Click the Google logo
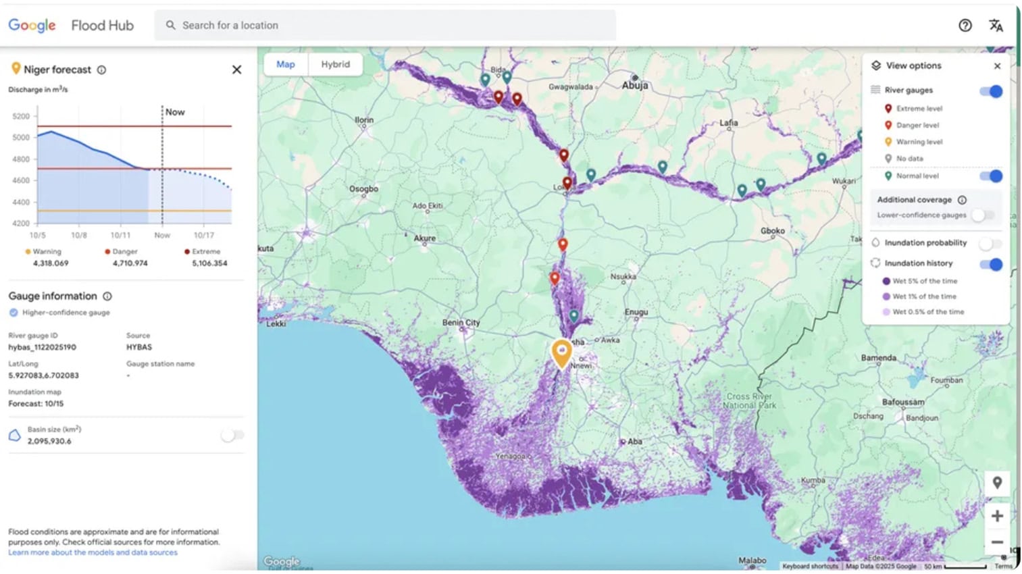Screen dimensions: 1022x574 click(x=32, y=26)
